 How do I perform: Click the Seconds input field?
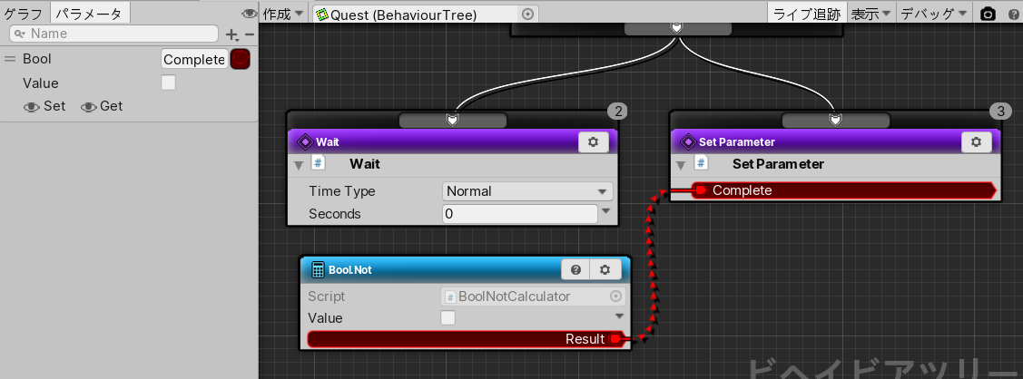(x=519, y=214)
